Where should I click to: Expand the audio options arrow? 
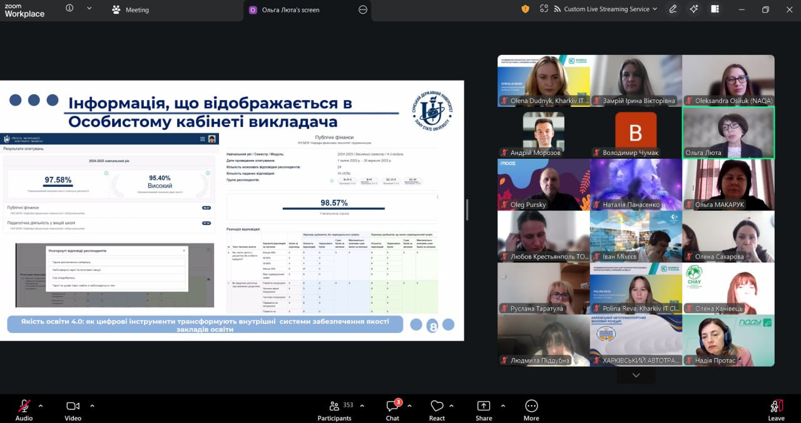tap(41, 406)
